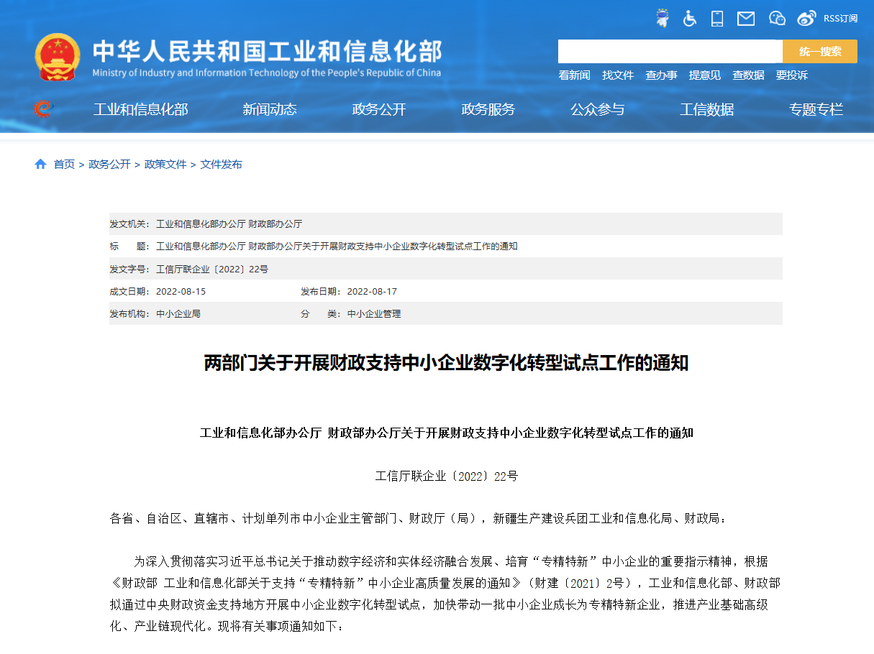Open 文件发布 in the breadcrumb

point(222,164)
